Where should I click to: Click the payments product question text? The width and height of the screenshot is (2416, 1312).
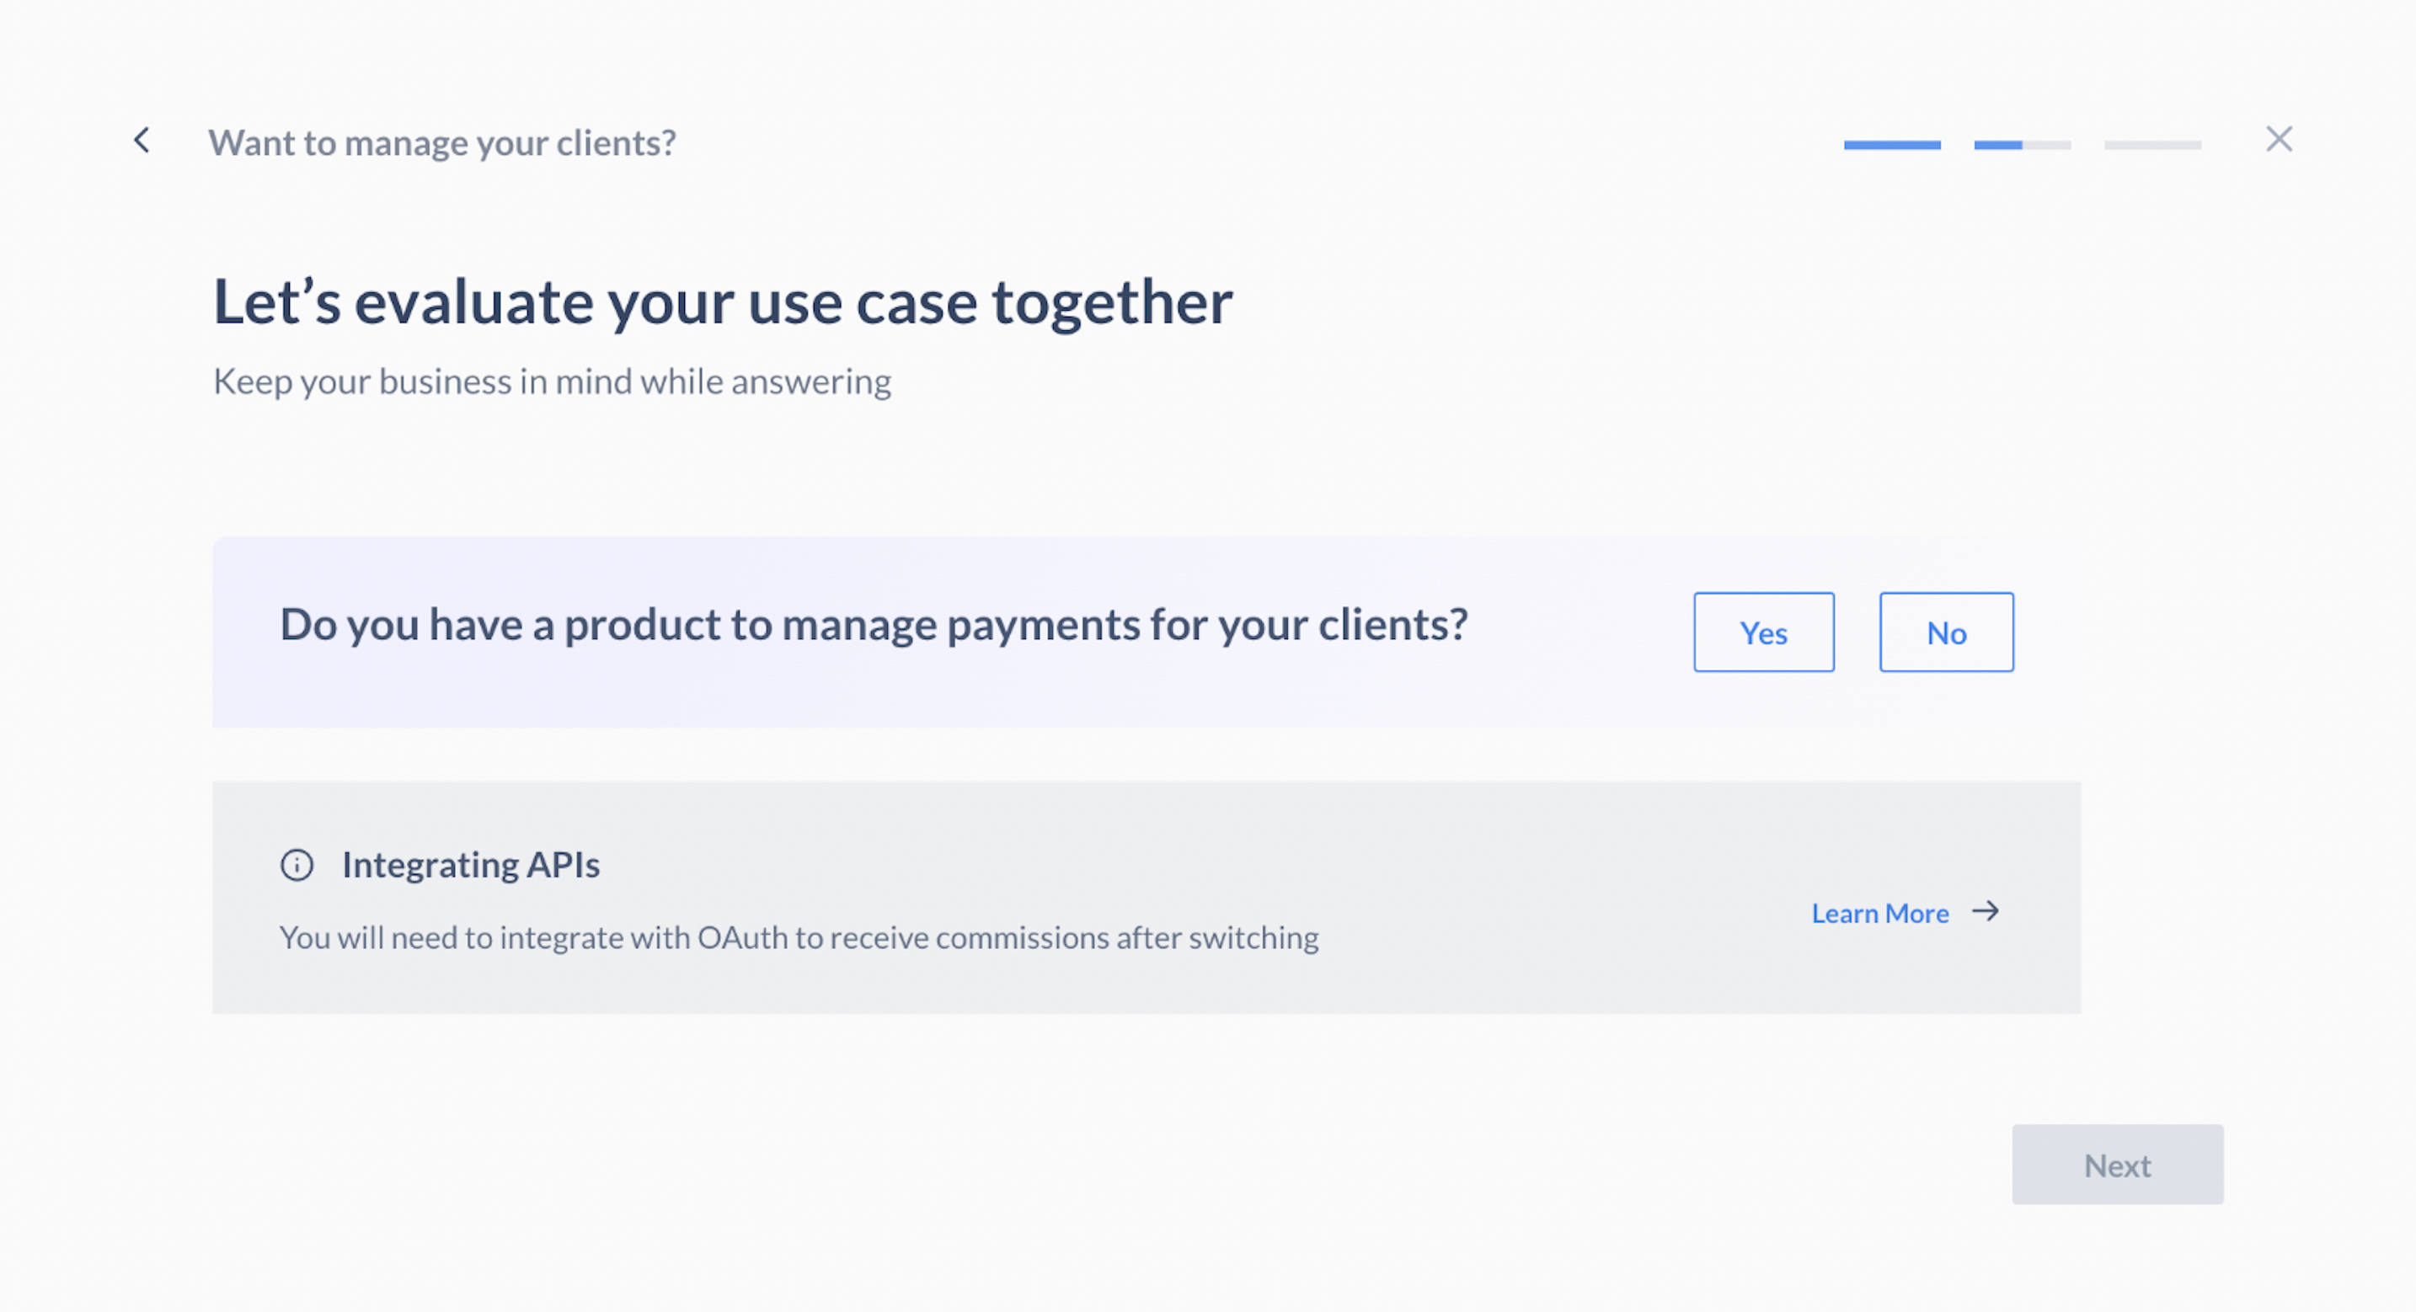click(x=874, y=626)
